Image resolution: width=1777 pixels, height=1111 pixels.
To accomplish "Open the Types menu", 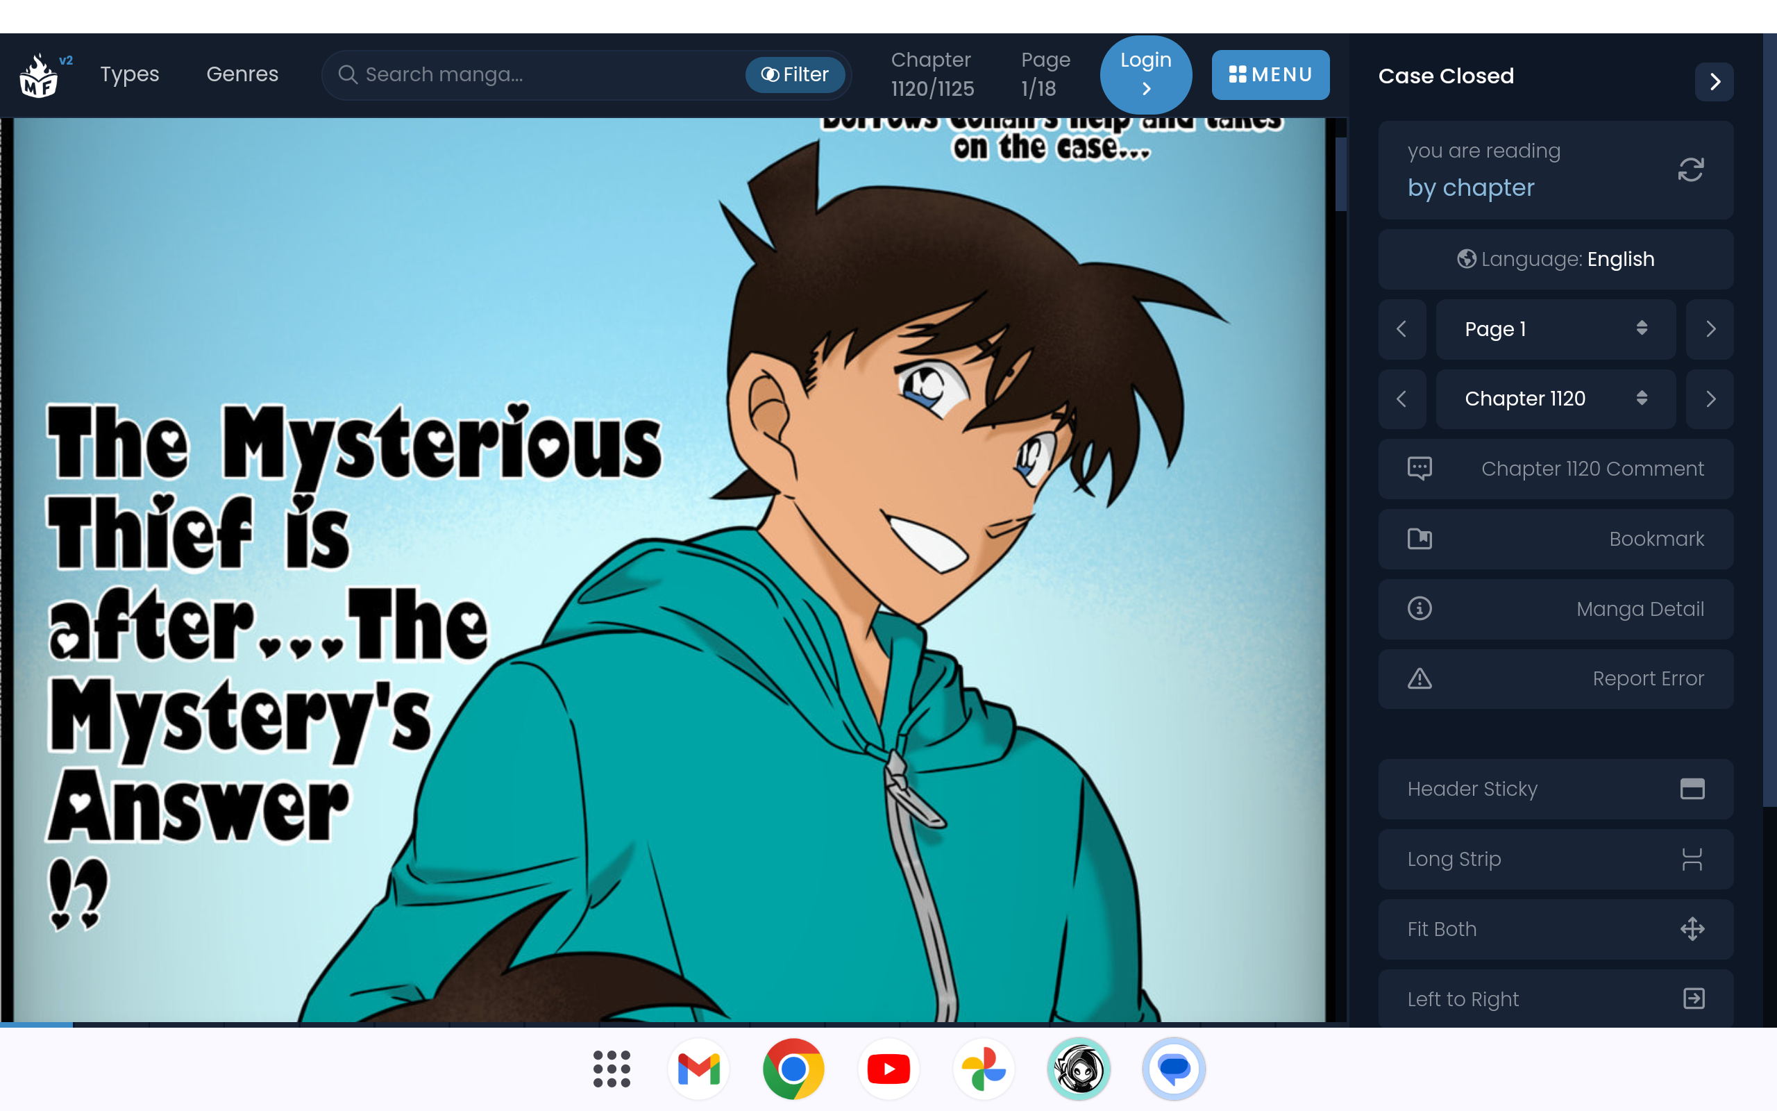I will (129, 74).
